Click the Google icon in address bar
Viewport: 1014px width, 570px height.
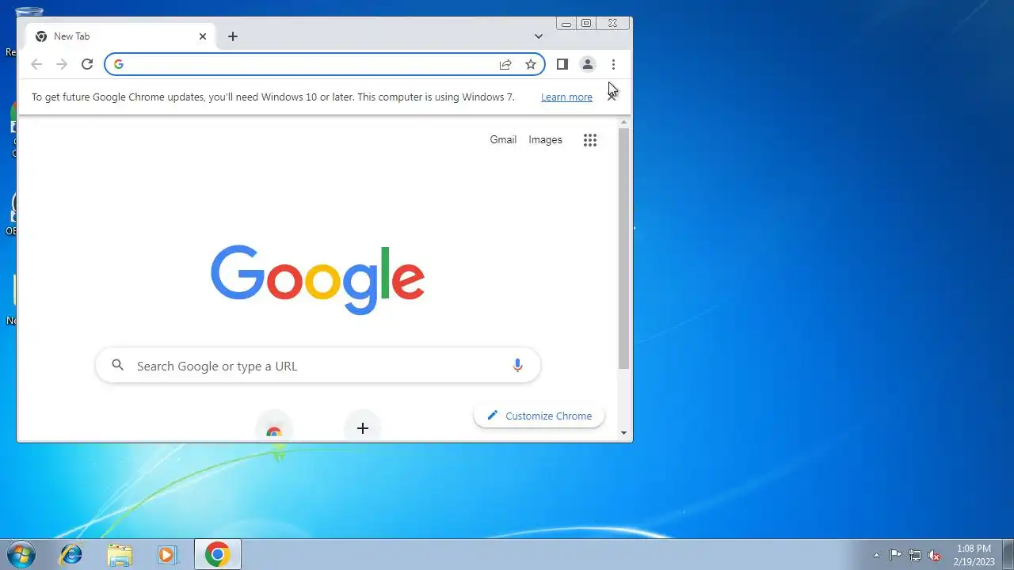(x=119, y=64)
